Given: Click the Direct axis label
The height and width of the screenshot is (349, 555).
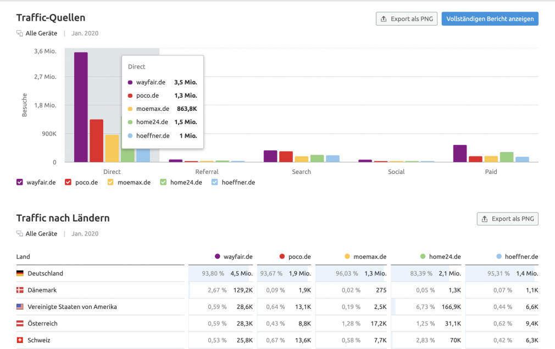Looking at the screenshot, I should click(x=112, y=172).
